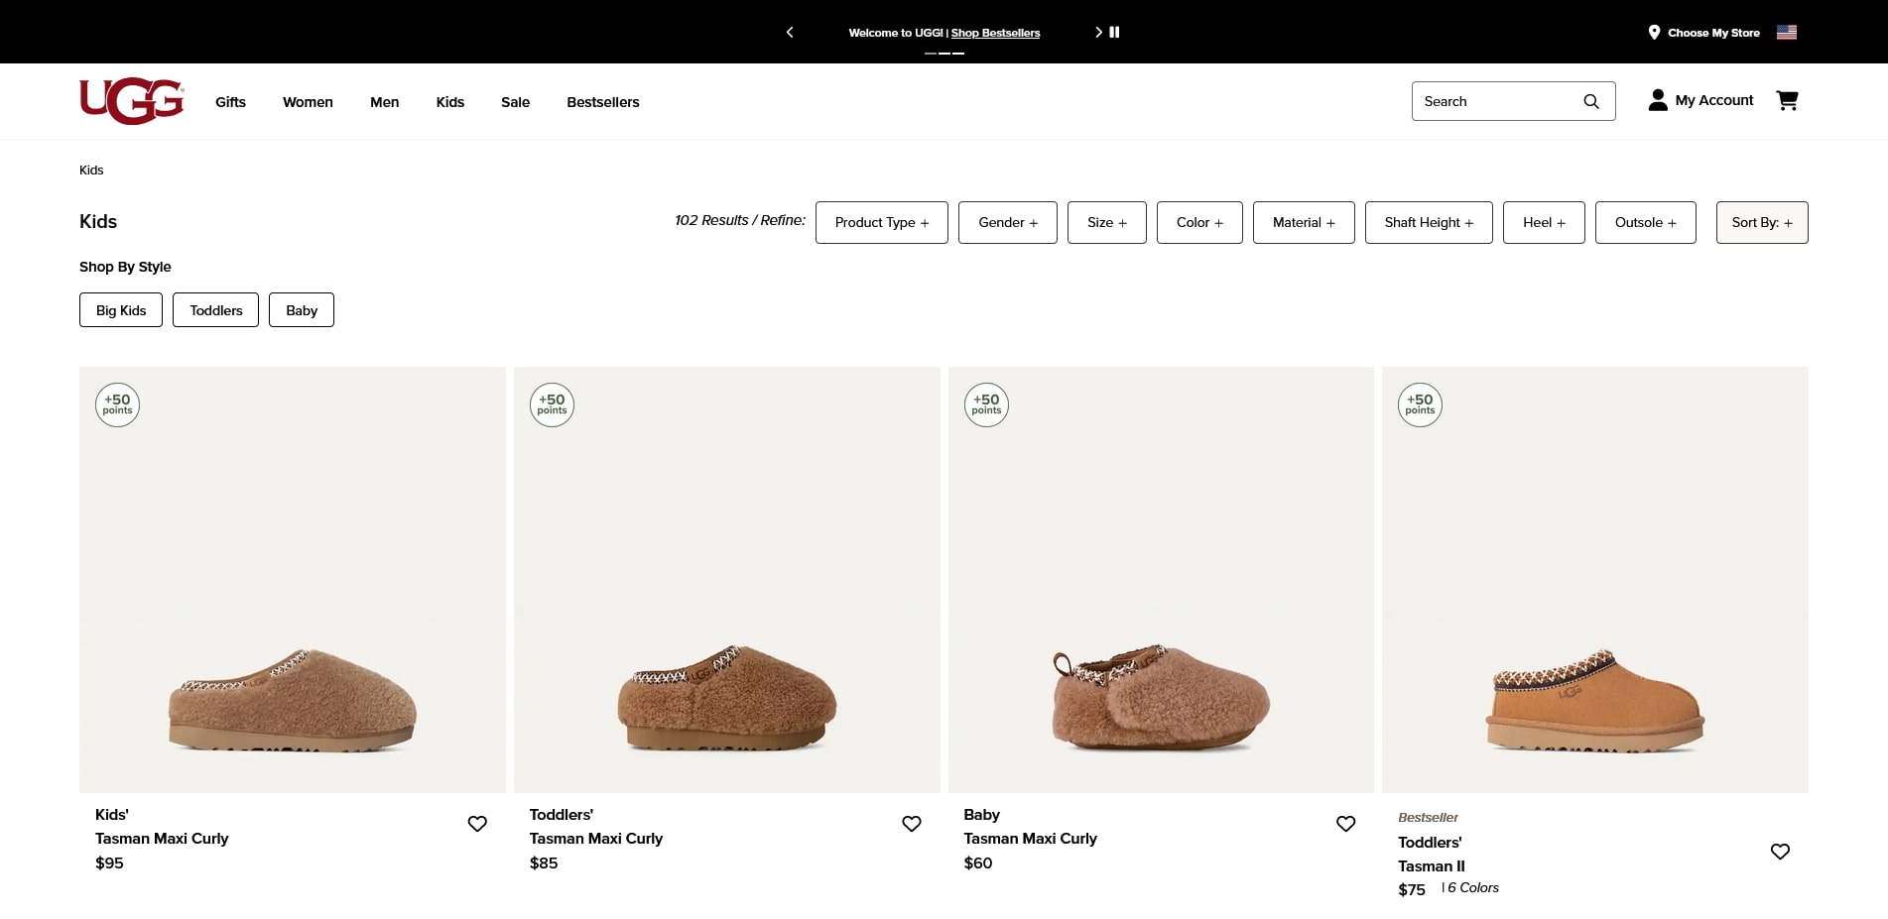
Task: Click the location pin next to Choose My Store
Action: point(1654,32)
